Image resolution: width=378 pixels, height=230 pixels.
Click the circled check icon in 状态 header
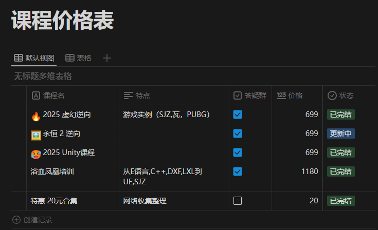point(332,95)
